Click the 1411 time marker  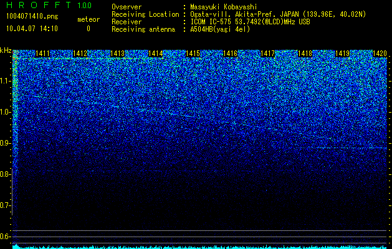(42, 54)
